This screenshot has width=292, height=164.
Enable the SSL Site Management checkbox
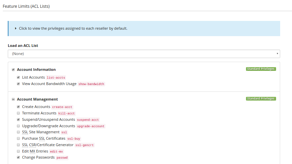point(18,132)
